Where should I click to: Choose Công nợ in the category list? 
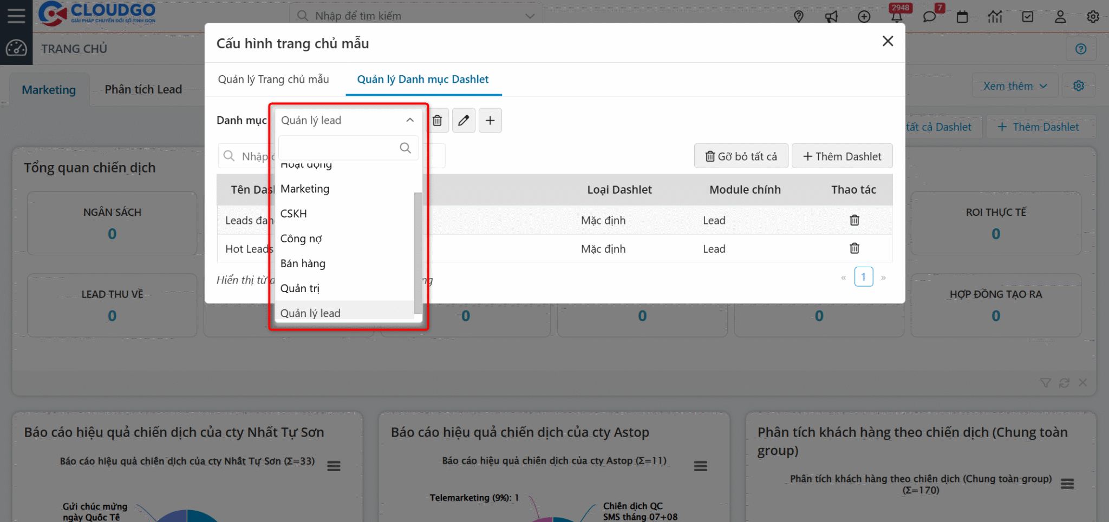[x=345, y=239]
